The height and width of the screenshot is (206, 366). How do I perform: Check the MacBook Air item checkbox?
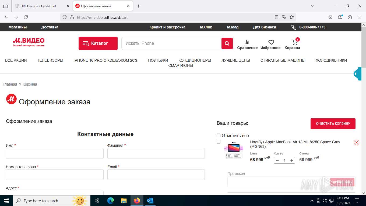pyautogui.click(x=219, y=142)
